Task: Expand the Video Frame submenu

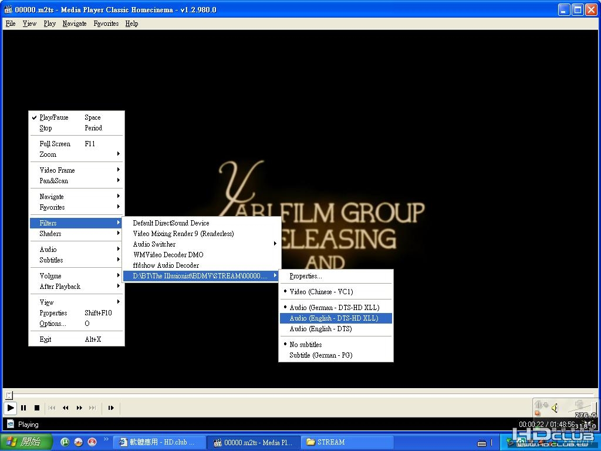Action: coord(77,170)
